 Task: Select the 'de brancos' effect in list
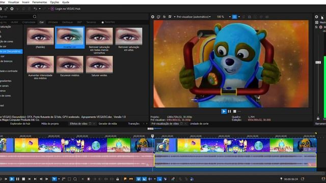click(x=6, y=61)
